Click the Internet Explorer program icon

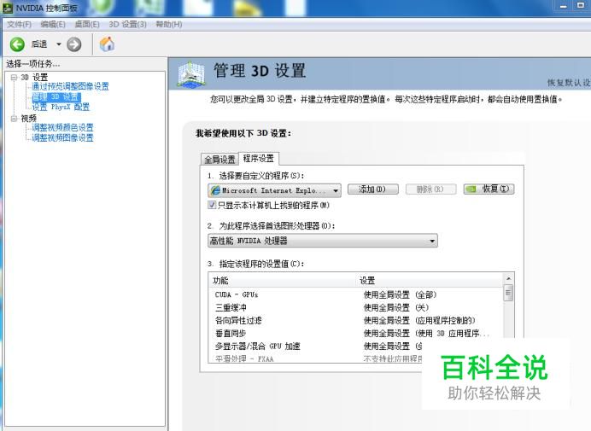(x=215, y=190)
